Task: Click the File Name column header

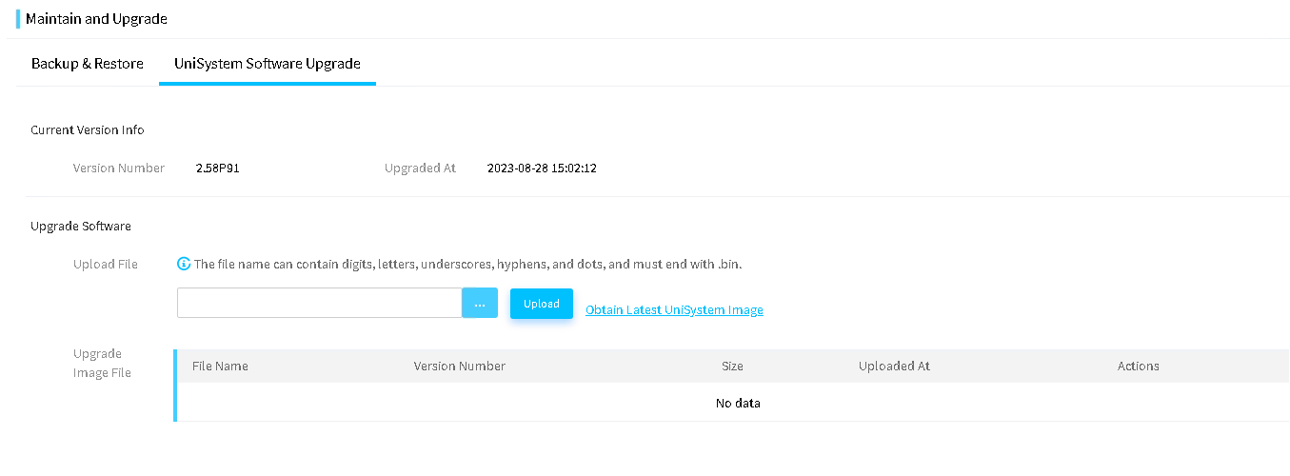Action: click(x=220, y=366)
